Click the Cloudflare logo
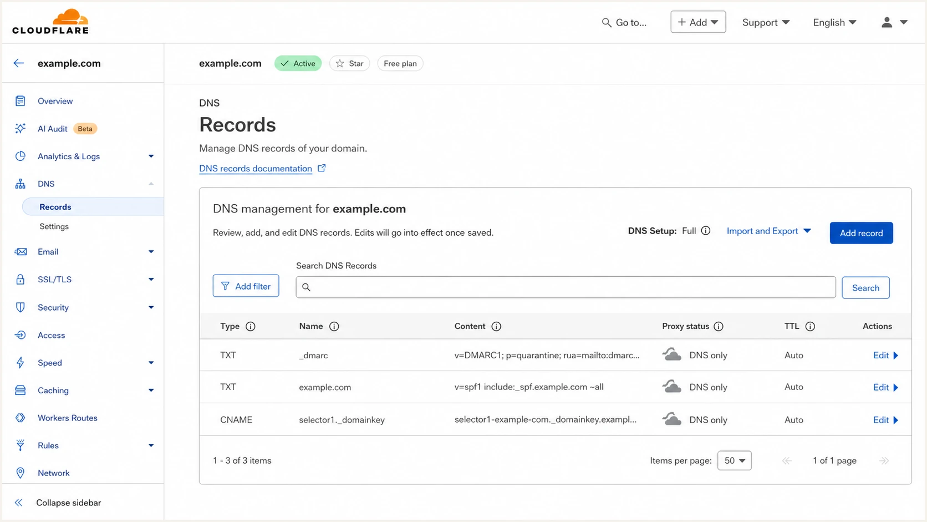Image resolution: width=927 pixels, height=522 pixels. (x=50, y=22)
